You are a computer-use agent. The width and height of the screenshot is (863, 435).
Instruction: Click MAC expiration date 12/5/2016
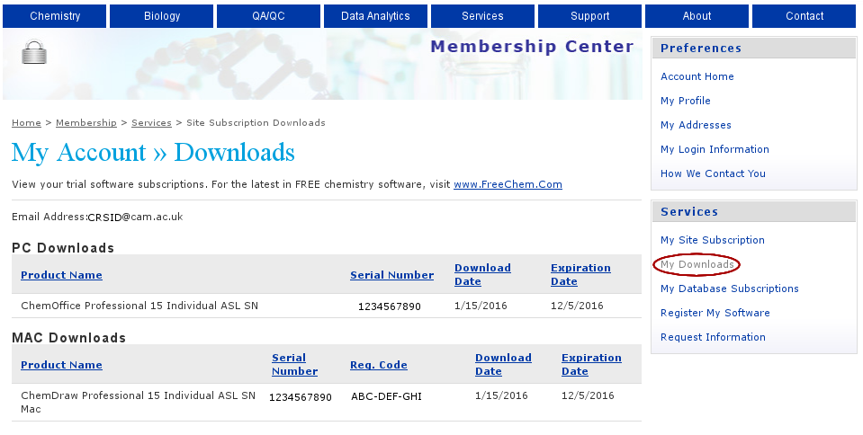click(x=588, y=395)
